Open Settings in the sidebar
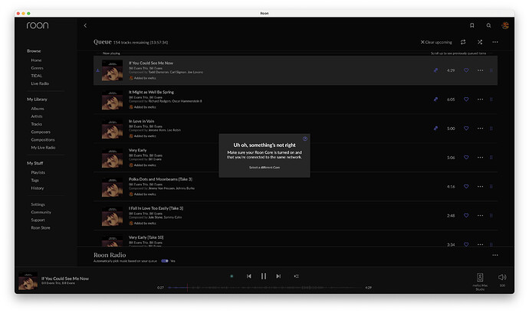This screenshot has height=313, width=529. click(x=38, y=204)
